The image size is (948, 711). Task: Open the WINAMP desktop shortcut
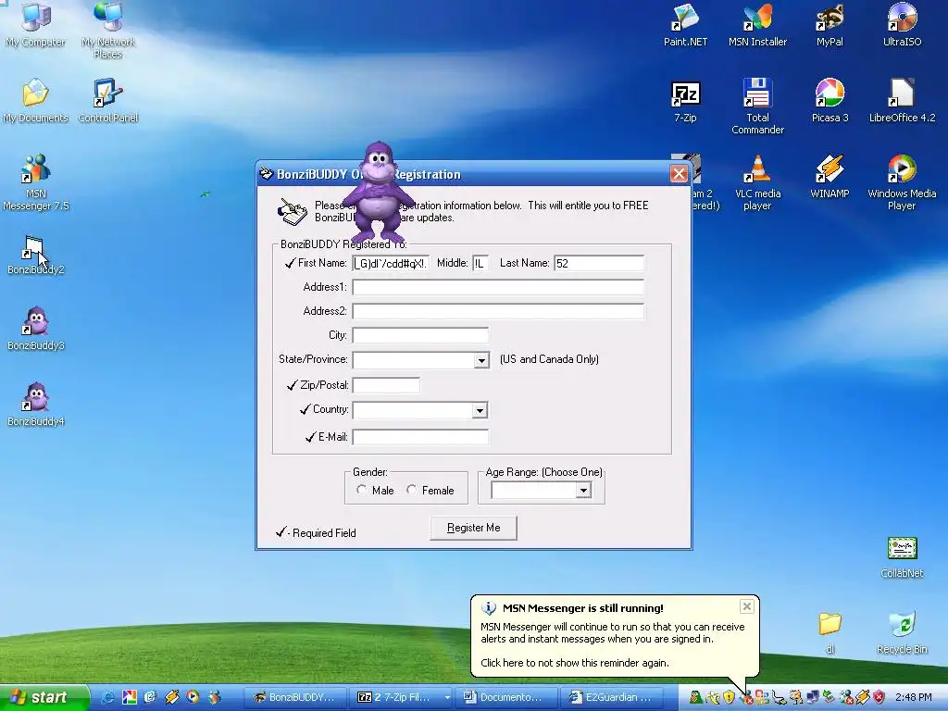point(829,177)
